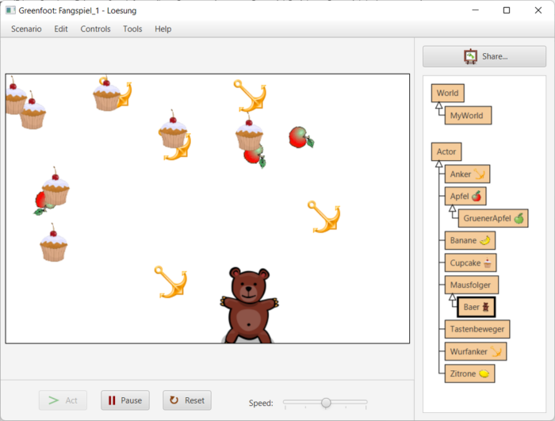Click the Tastenbeweger class box

(477, 328)
